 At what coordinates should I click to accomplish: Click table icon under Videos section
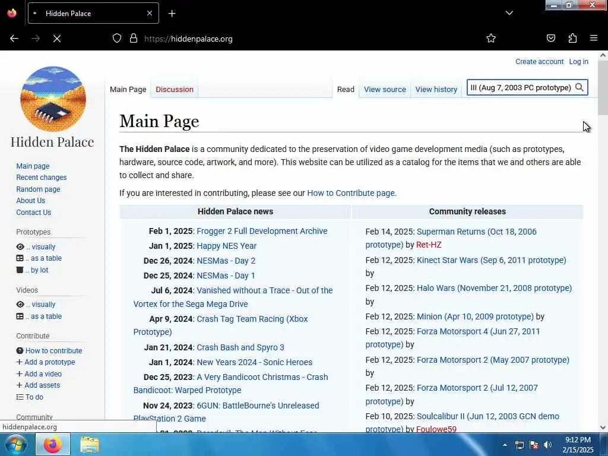point(20,316)
